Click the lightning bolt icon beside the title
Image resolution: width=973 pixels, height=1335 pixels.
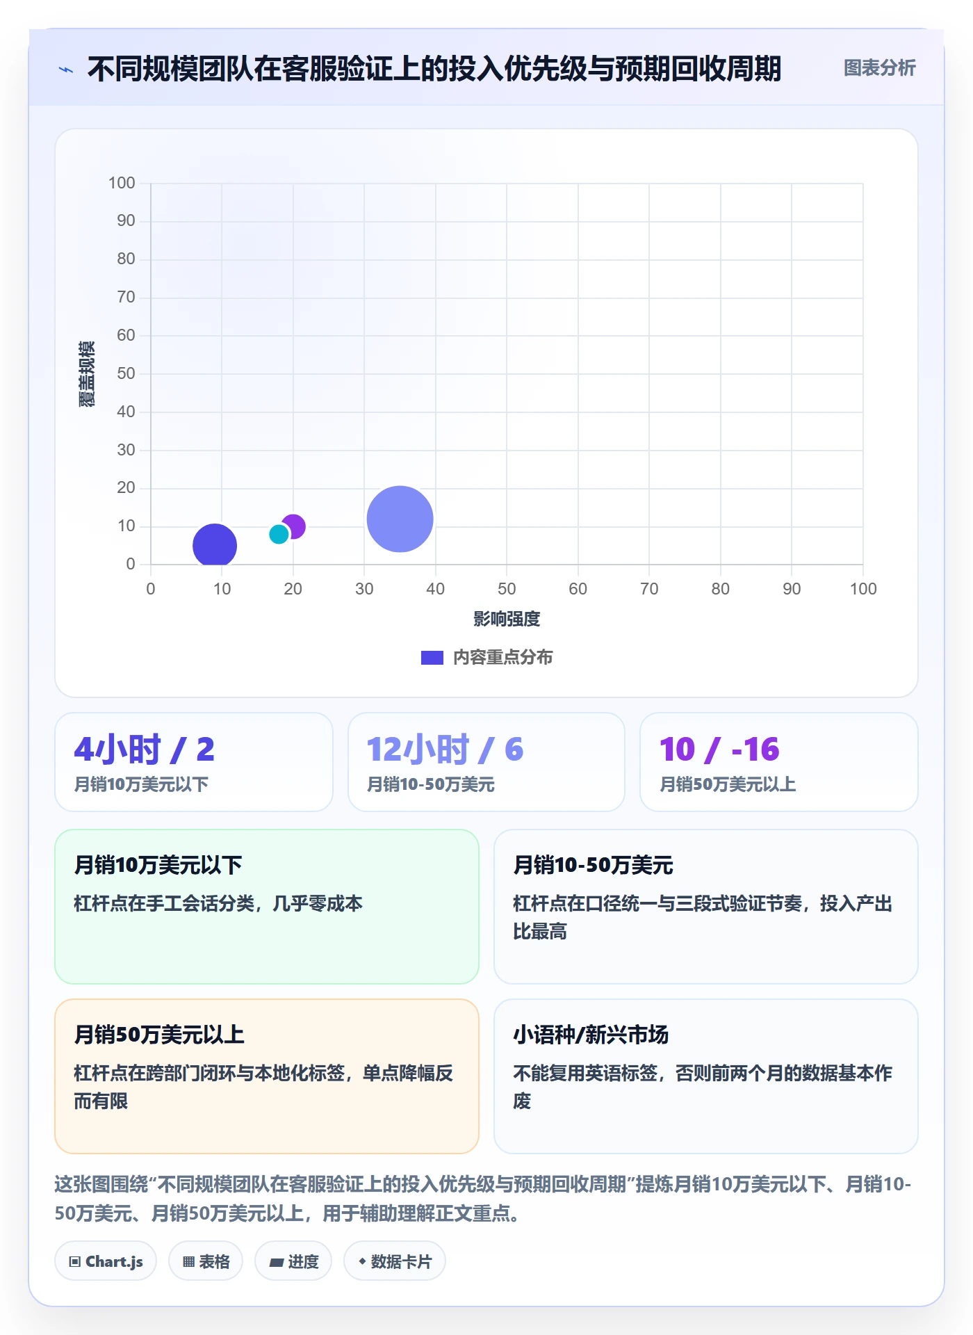(66, 70)
